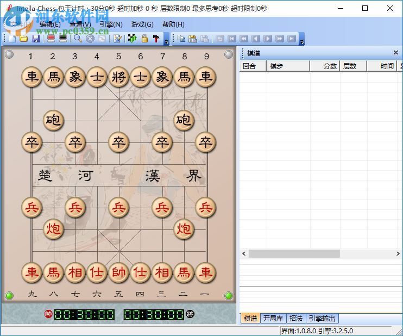This screenshot has width=403, height=336.
Task: Click the flip board green arrow icon
Action: pos(133,39)
